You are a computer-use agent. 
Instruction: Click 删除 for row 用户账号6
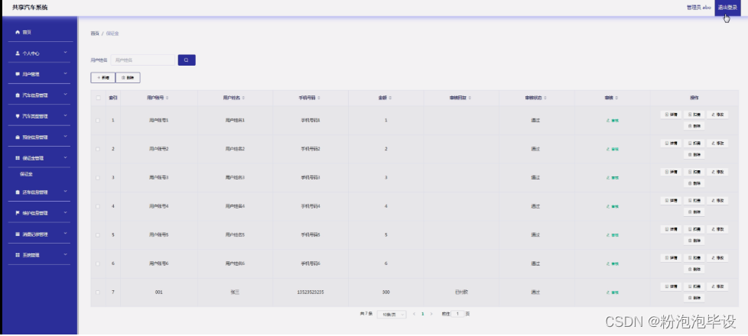pyautogui.click(x=694, y=269)
